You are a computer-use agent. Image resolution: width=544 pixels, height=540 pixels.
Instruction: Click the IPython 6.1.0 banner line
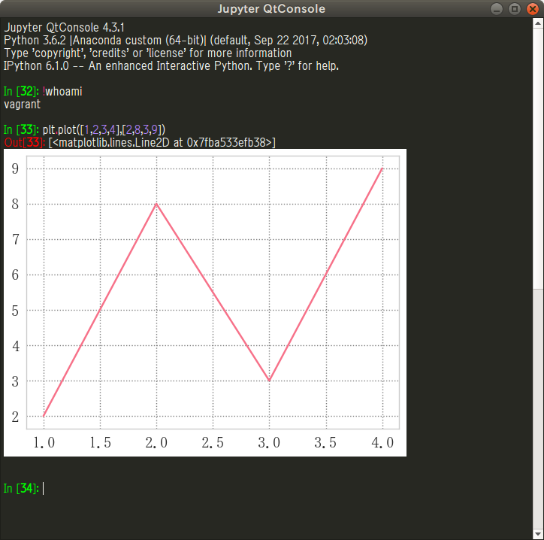tap(171, 65)
